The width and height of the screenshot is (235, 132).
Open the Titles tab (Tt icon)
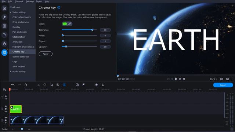pyautogui.click(x=4, y=35)
